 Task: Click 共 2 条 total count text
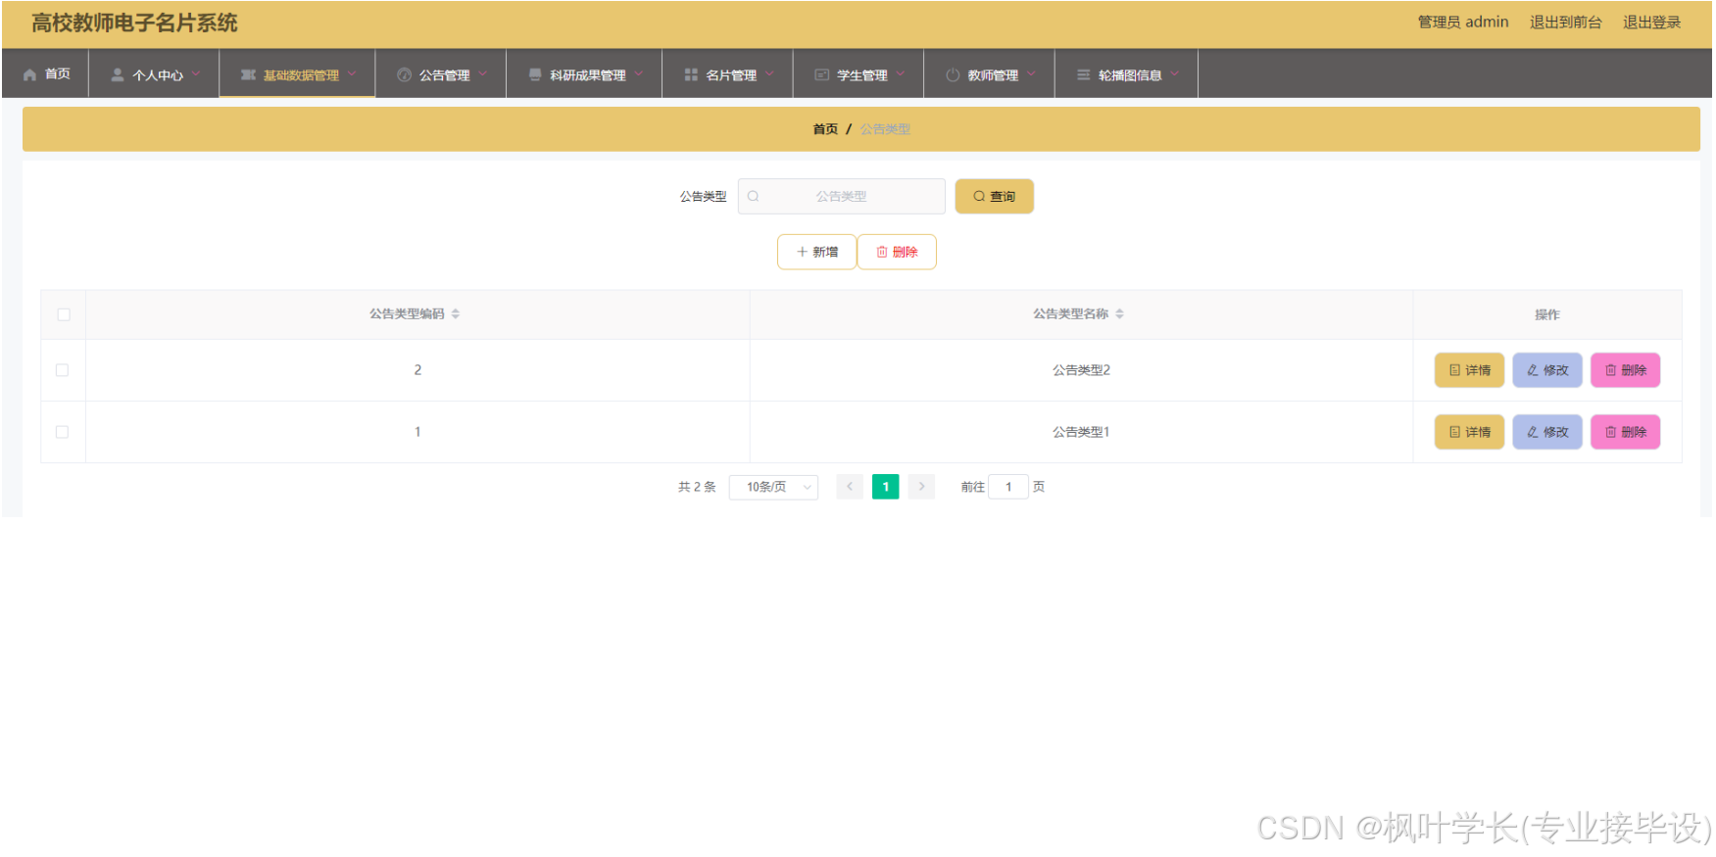click(x=697, y=487)
